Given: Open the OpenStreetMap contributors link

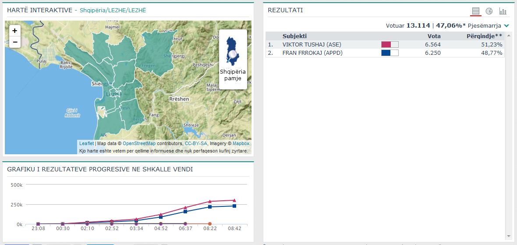Looking at the screenshot, I should click(x=139, y=143).
